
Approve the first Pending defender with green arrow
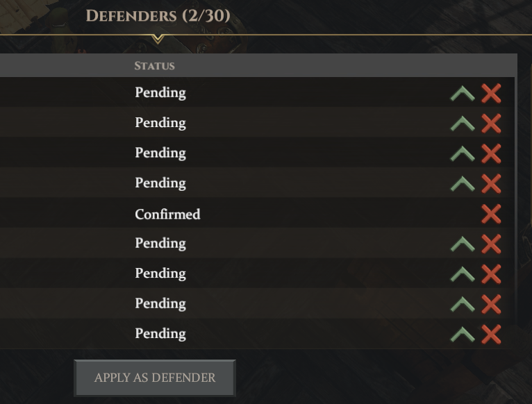(462, 94)
